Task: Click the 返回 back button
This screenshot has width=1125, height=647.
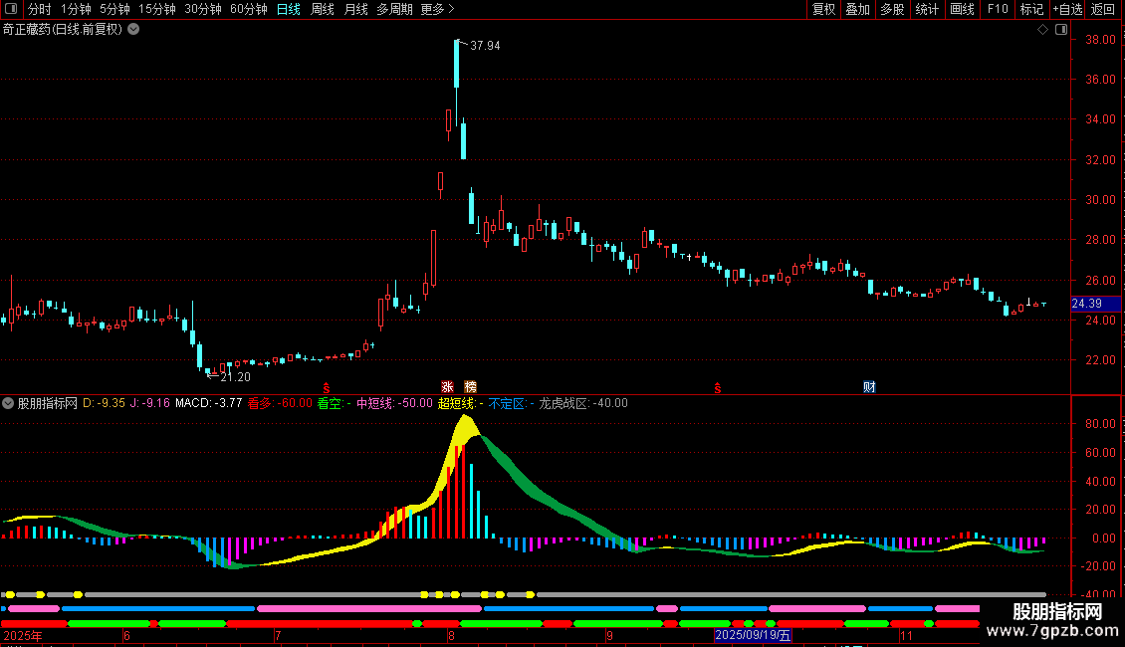Action: click(1103, 9)
